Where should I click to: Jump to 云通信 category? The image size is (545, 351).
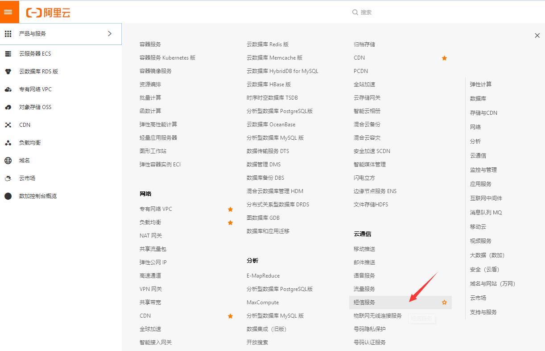[478, 156]
